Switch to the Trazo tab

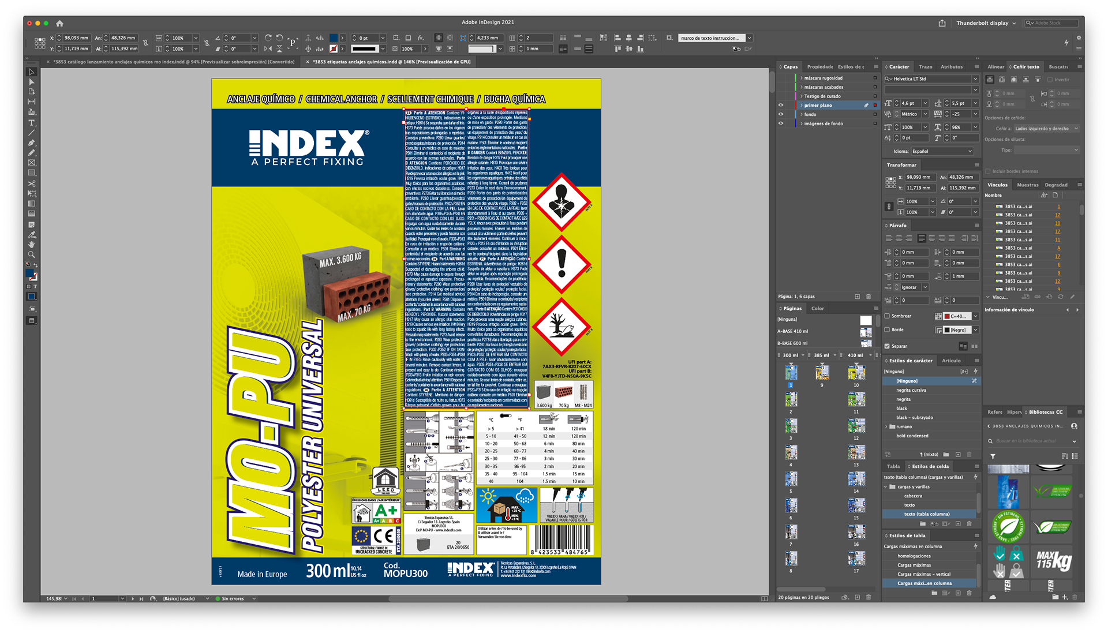click(926, 67)
